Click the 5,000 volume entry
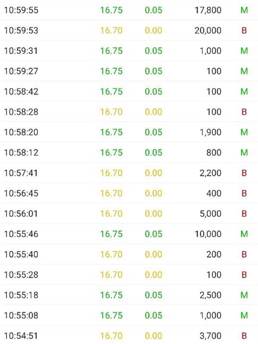 211,214
